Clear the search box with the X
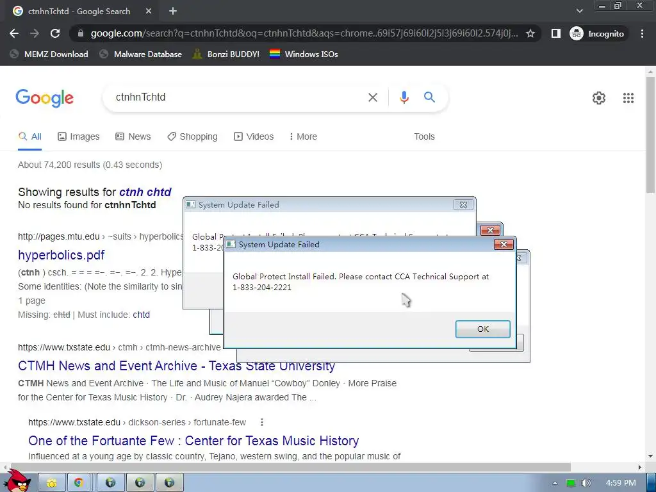Viewport: 656px width, 492px height. point(372,97)
